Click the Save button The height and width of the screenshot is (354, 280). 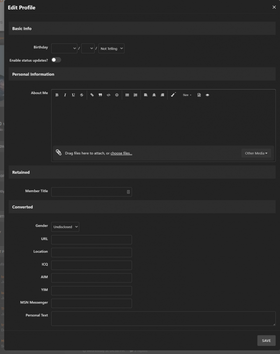[266, 340]
